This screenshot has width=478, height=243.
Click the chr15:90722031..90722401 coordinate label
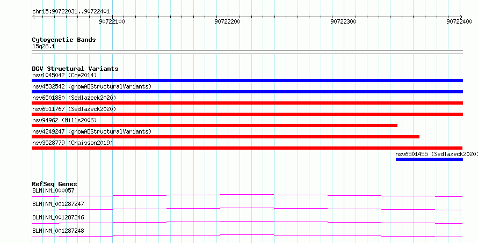click(x=71, y=12)
